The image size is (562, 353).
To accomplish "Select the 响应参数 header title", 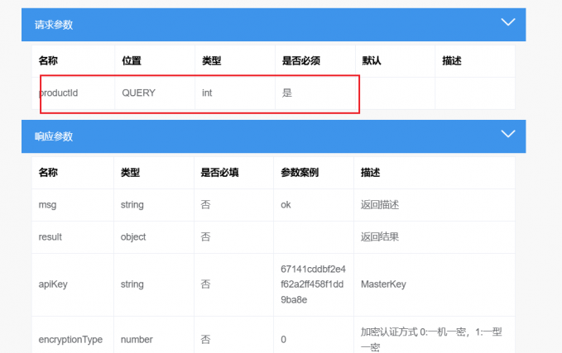I will click(54, 136).
